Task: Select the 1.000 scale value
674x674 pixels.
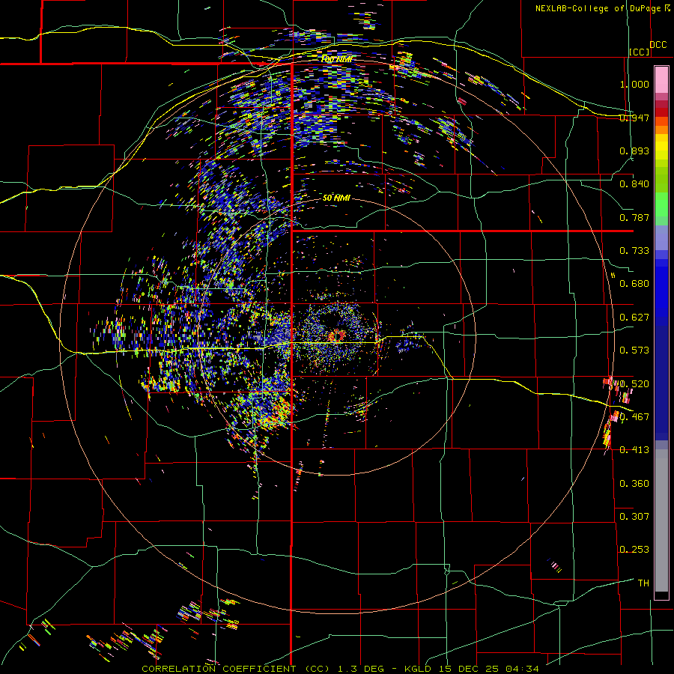Action: 634,84
